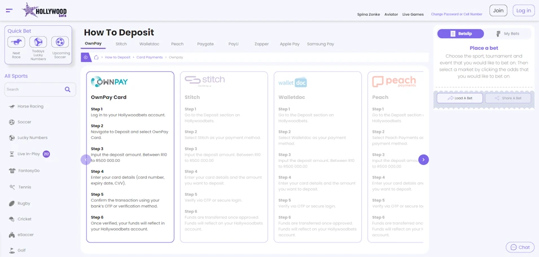Open the Betslip tab
The height and width of the screenshot is (257, 539).
(x=461, y=34)
